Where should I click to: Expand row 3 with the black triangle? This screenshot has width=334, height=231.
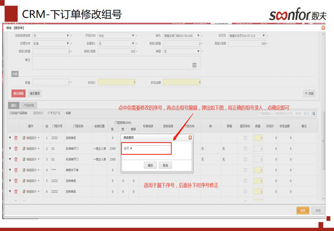tap(10, 159)
